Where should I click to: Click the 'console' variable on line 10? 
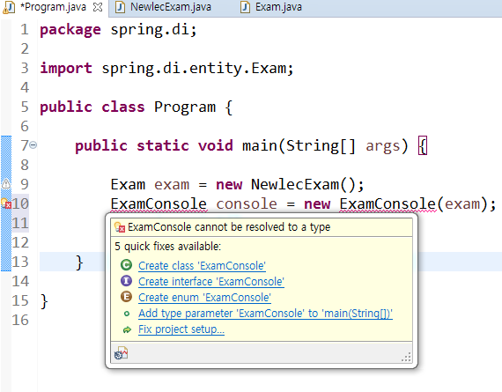tap(247, 204)
